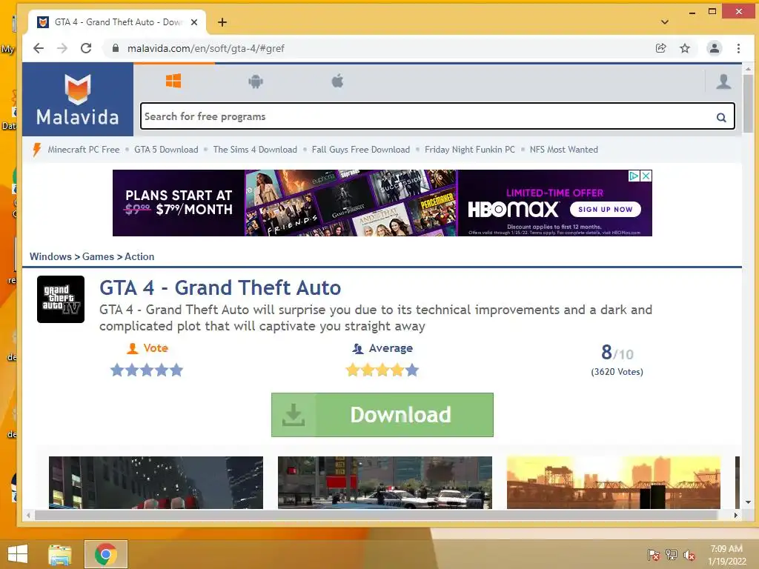This screenshot has height=569, width=759.
Task: Click the share page icon
Action: pos(660,48)
